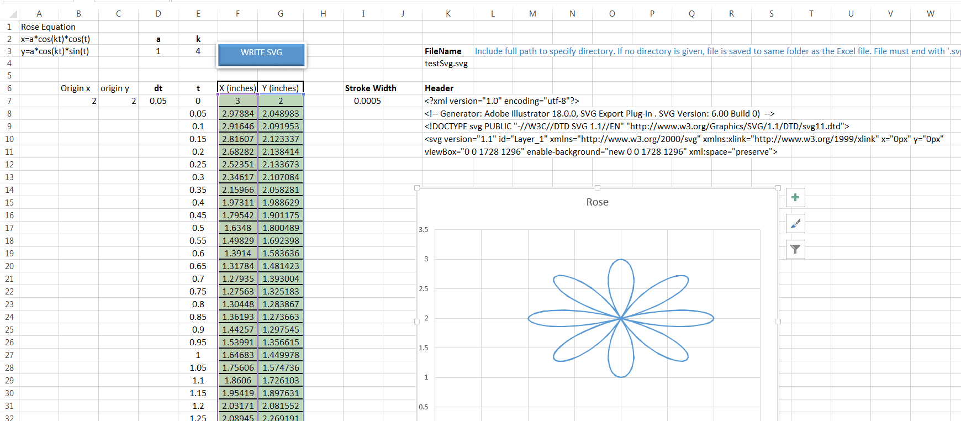Select the origin y value cell
This screenshot has width=961, height=421.
[x=118, y=101]
